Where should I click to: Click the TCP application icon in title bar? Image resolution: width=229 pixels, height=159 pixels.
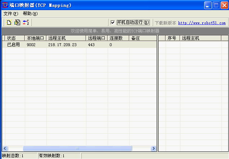pos(5,5)
